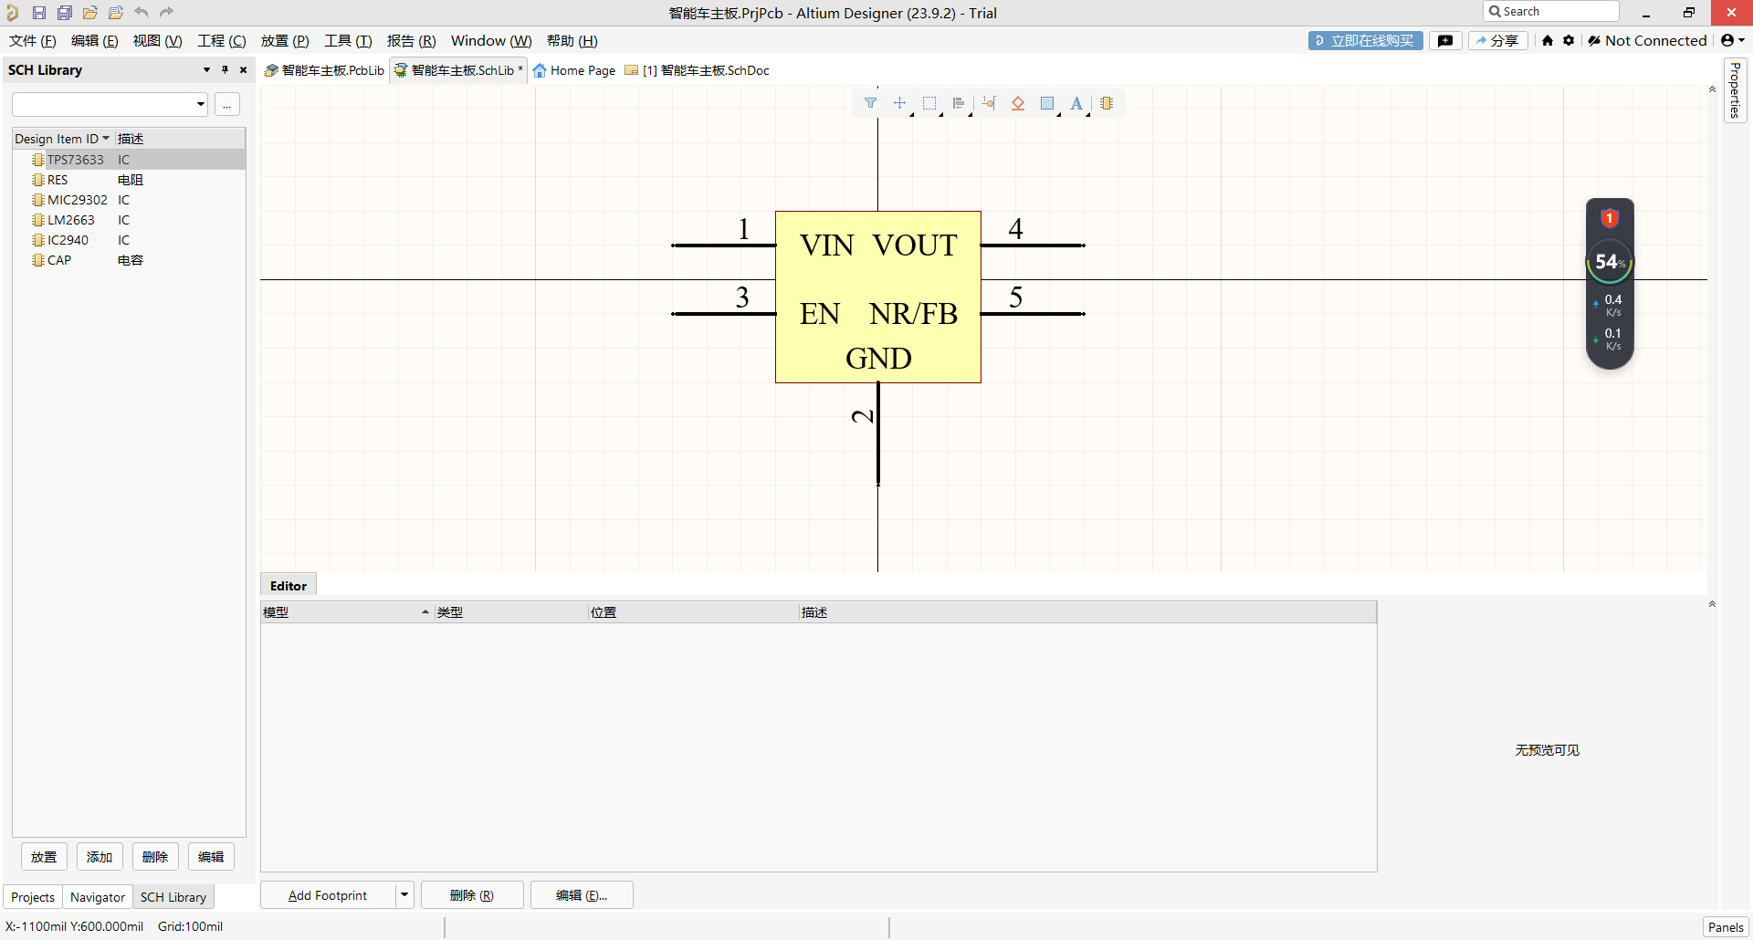Open the Design Item ID column dropdown
The image size is (1753, 940).
click(x=106, y=139)
